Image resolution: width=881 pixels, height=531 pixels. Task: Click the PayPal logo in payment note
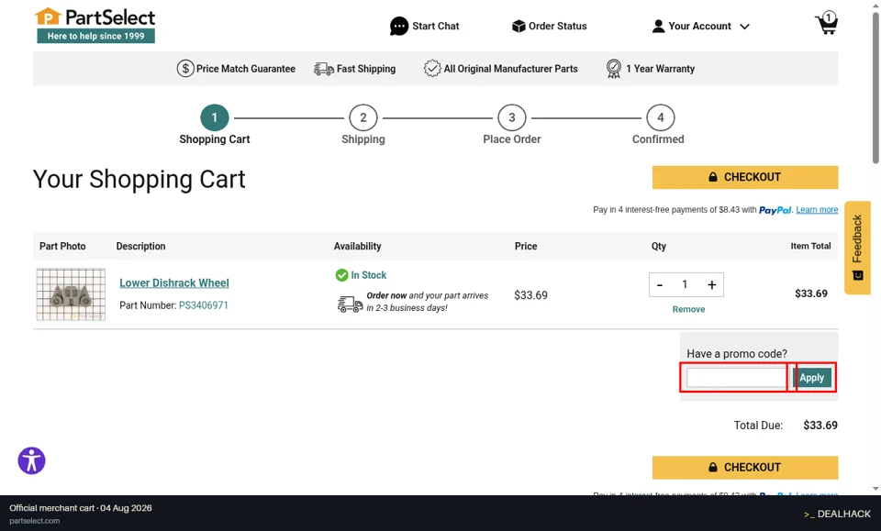tap(775, 210)
